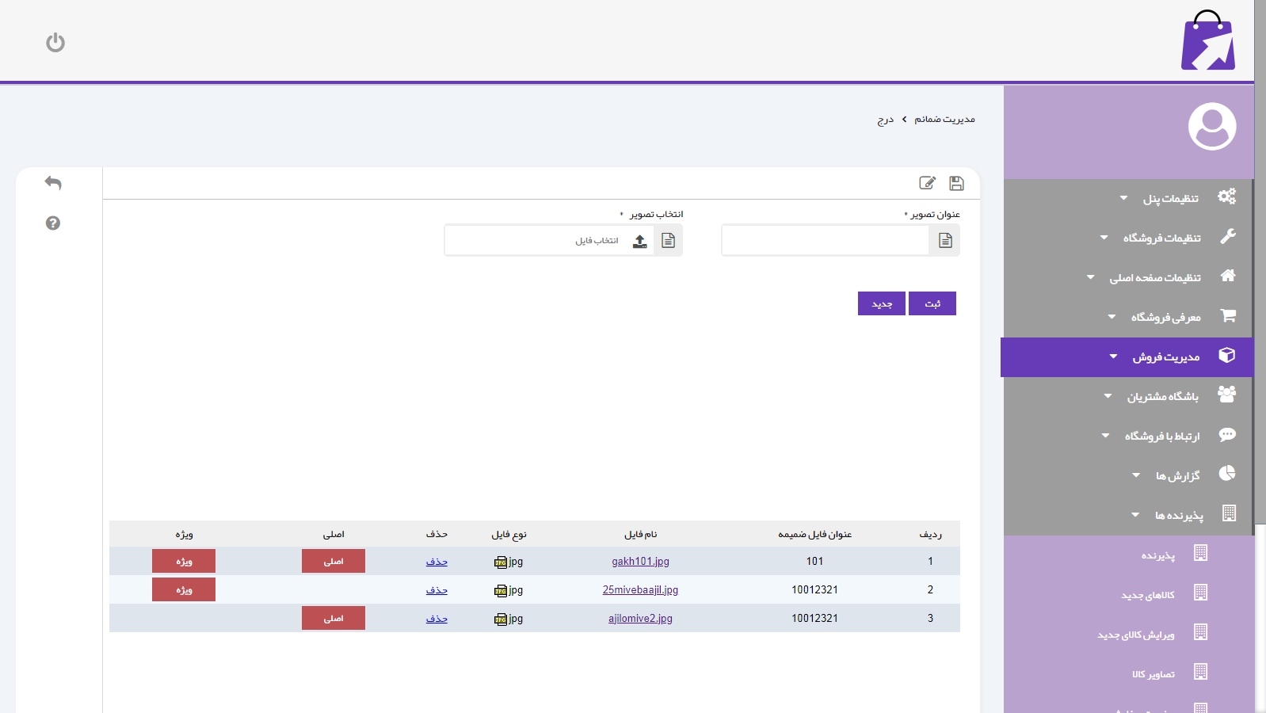Click the save floppy disk icon
This screenshot has height=713, width=1266.
[x=956, y=183]
